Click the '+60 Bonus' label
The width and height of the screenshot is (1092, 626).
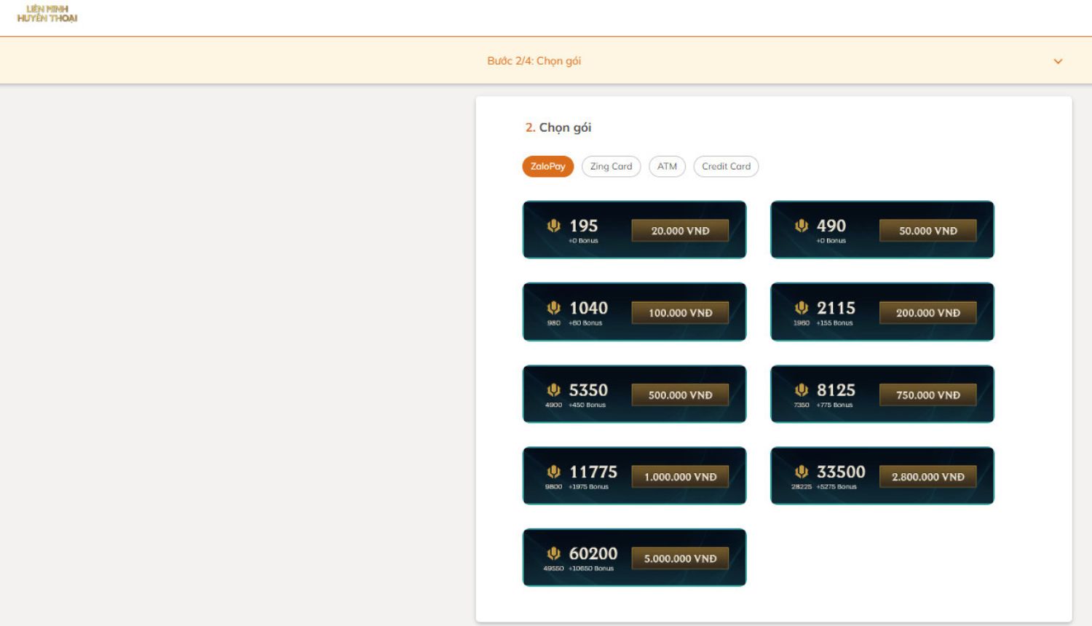(585, 323)
